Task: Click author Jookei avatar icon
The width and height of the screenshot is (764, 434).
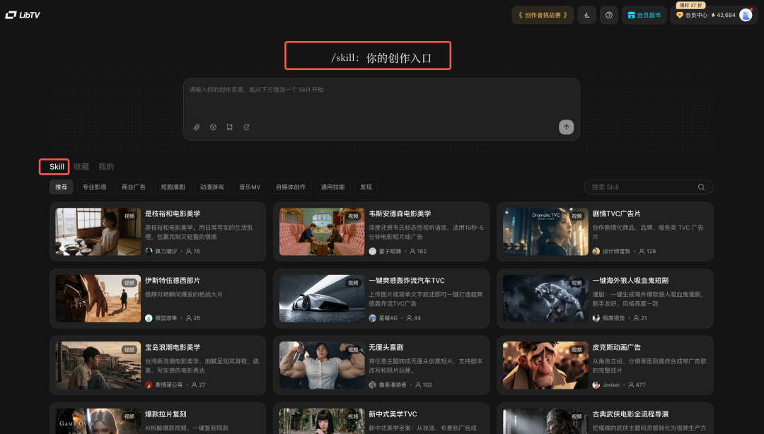Action: [596, 385]
